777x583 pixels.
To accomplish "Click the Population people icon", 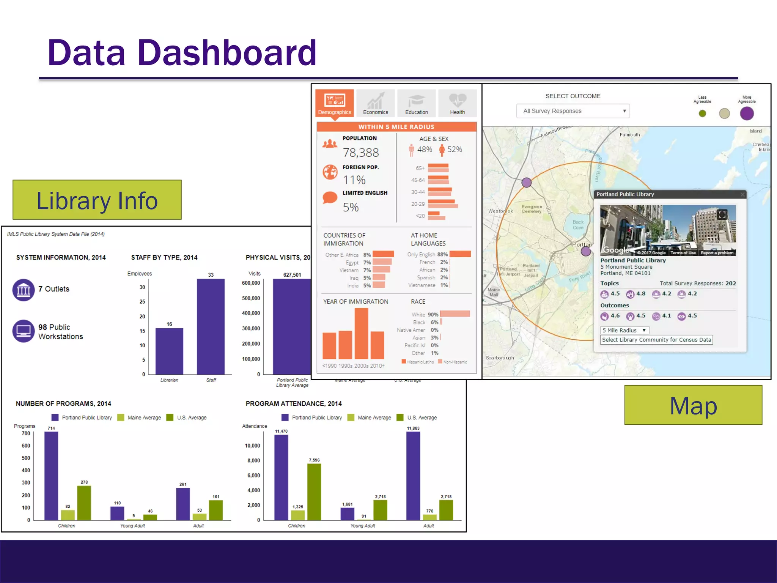I will coord(330,143).
